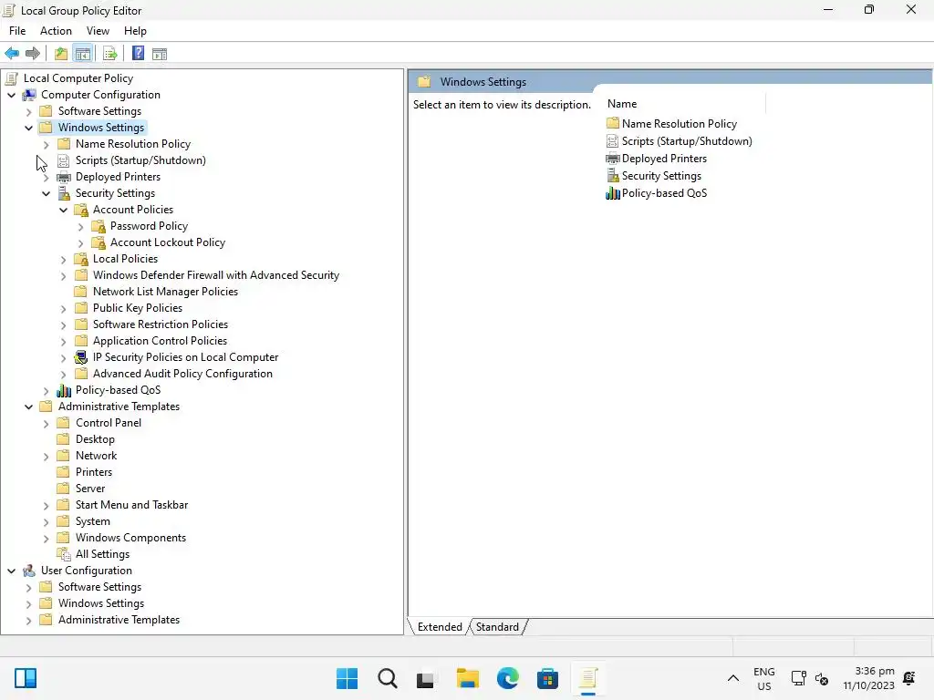Collapse the Account Policies node
This screenshot has width=934, height=700.
[63, 210]
